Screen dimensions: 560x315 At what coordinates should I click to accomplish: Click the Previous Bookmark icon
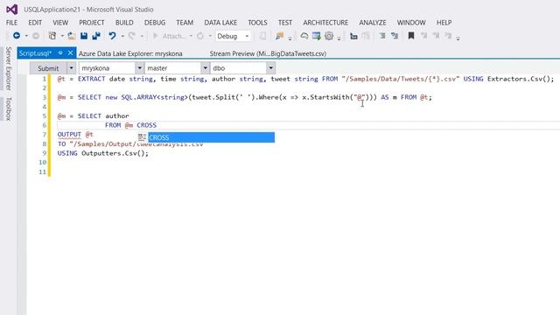(423, 36)
